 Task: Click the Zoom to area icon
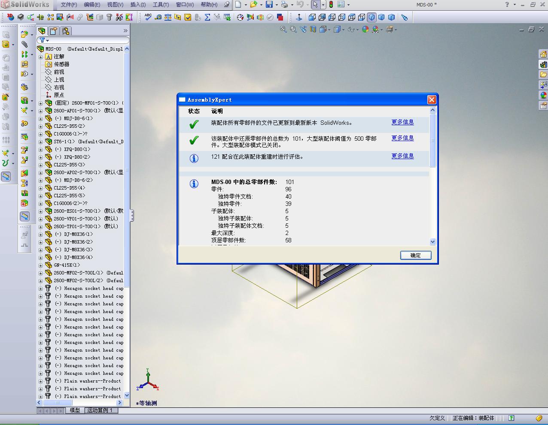(293, 29)
